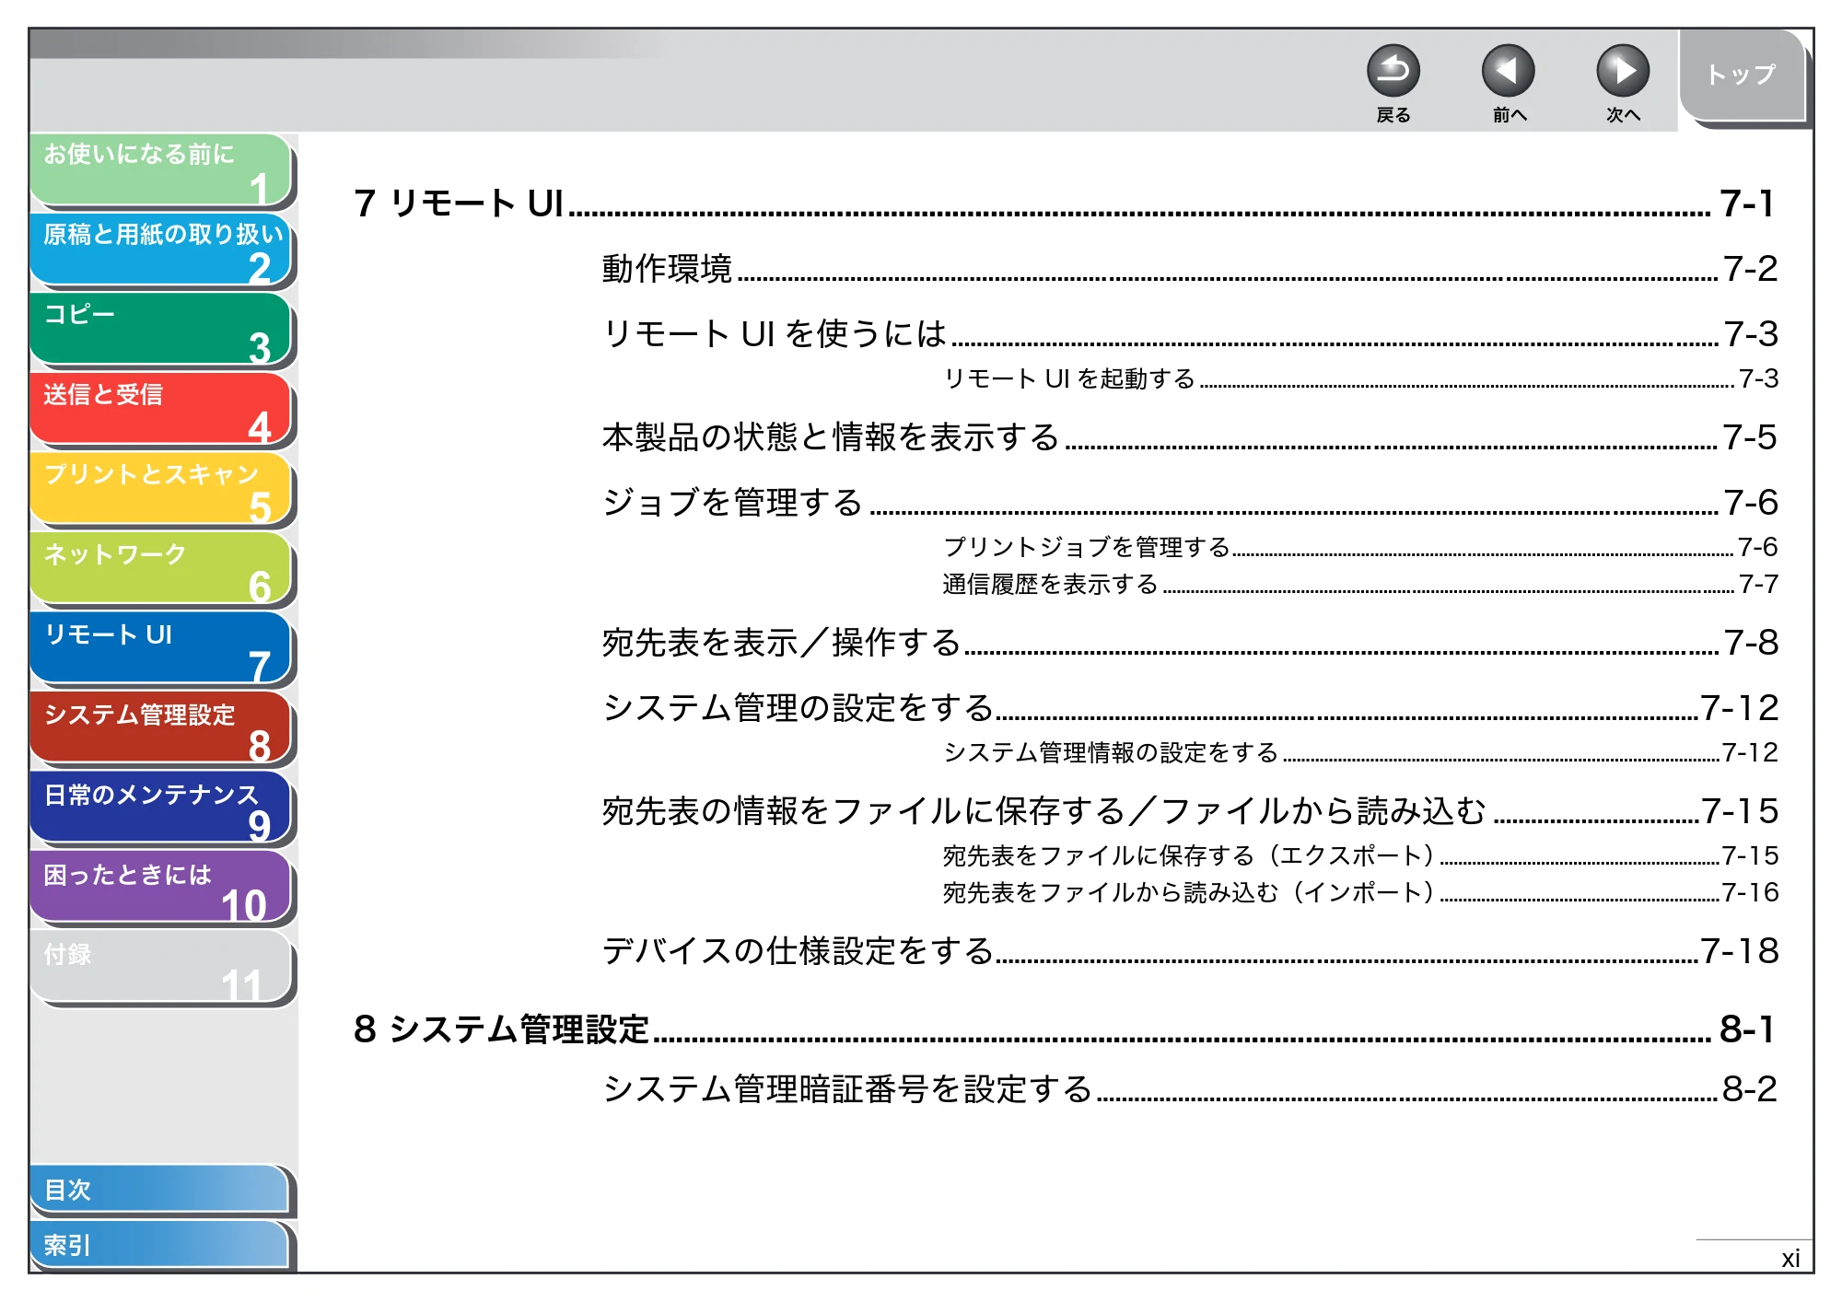The image size is (1842, 1302).
Task: Select the コピー chapter 3 tab
Action: tap(161, 330)
